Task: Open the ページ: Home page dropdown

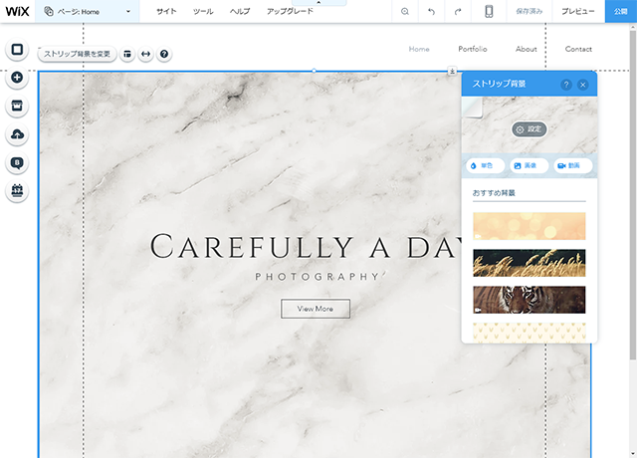Action: click(88, 11)
